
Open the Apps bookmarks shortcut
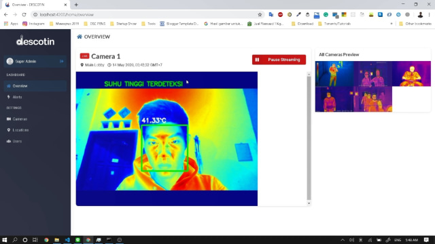point(11,24)
